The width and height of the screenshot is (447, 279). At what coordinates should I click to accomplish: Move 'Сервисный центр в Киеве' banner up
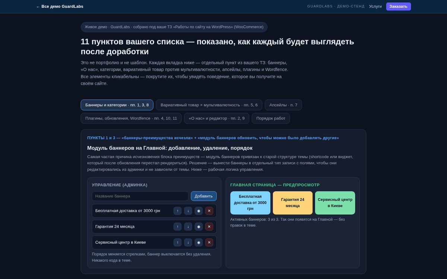(x=178, y=242)
